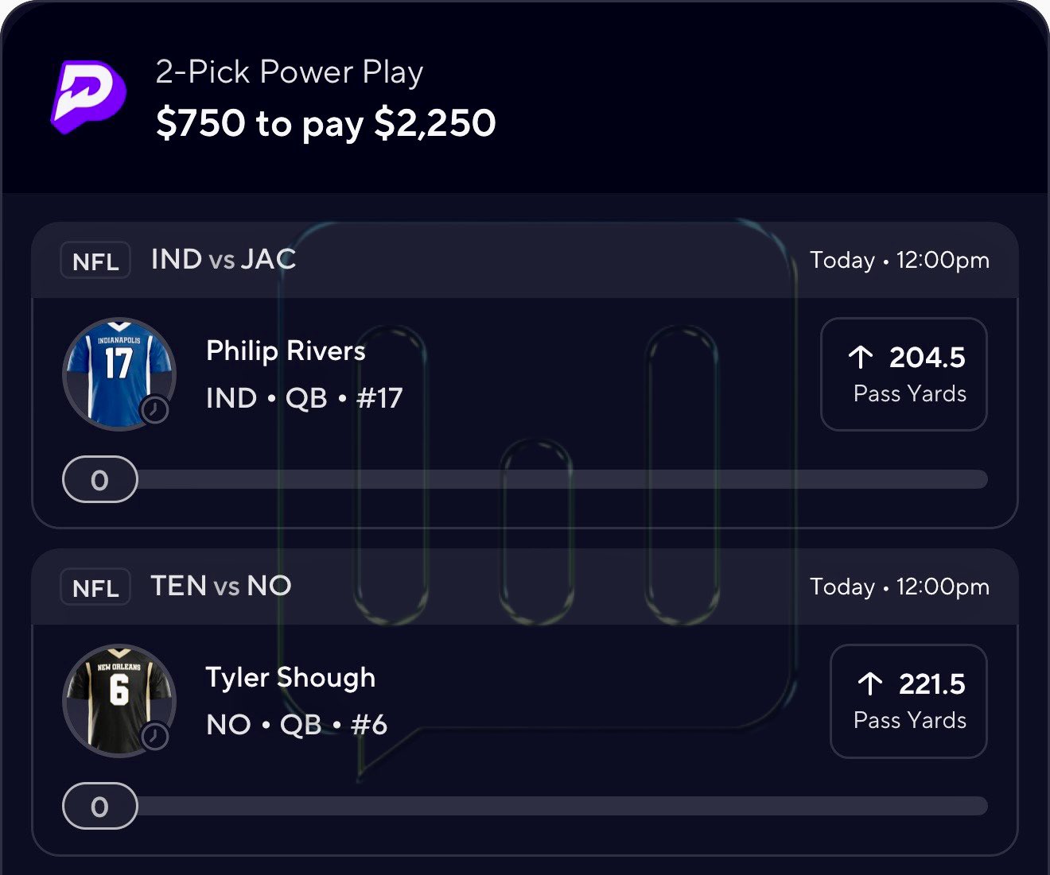Click the 2-Pick Power Play title
The width and height of the screenshot is (1050, 875).
pyautogui.click(x=289, y=72)
